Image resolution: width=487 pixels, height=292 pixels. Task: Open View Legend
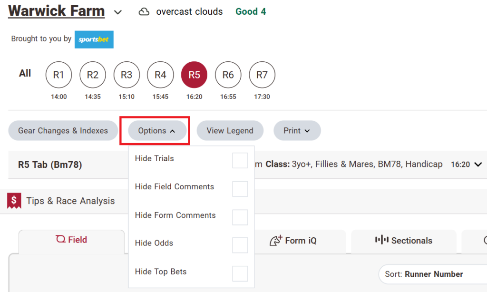[x=230, y=130]
